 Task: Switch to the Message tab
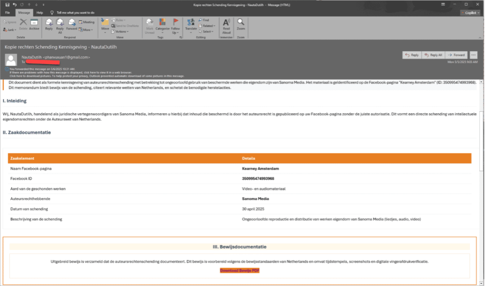click(x=24, y=12)
